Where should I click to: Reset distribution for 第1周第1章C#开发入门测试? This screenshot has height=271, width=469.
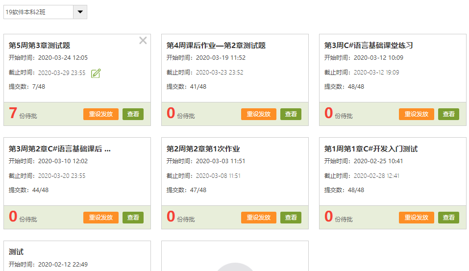coord(417,218)
